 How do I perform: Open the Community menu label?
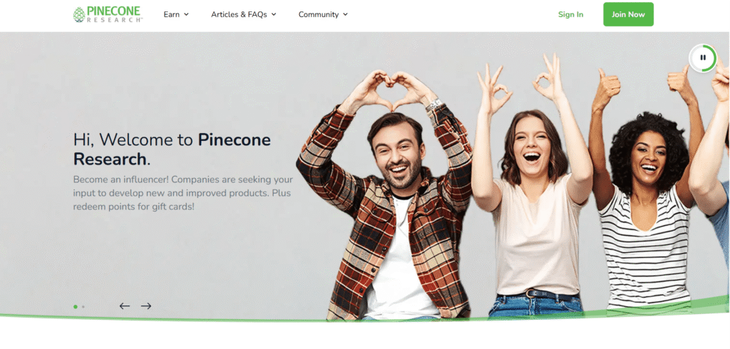point(319,14)
